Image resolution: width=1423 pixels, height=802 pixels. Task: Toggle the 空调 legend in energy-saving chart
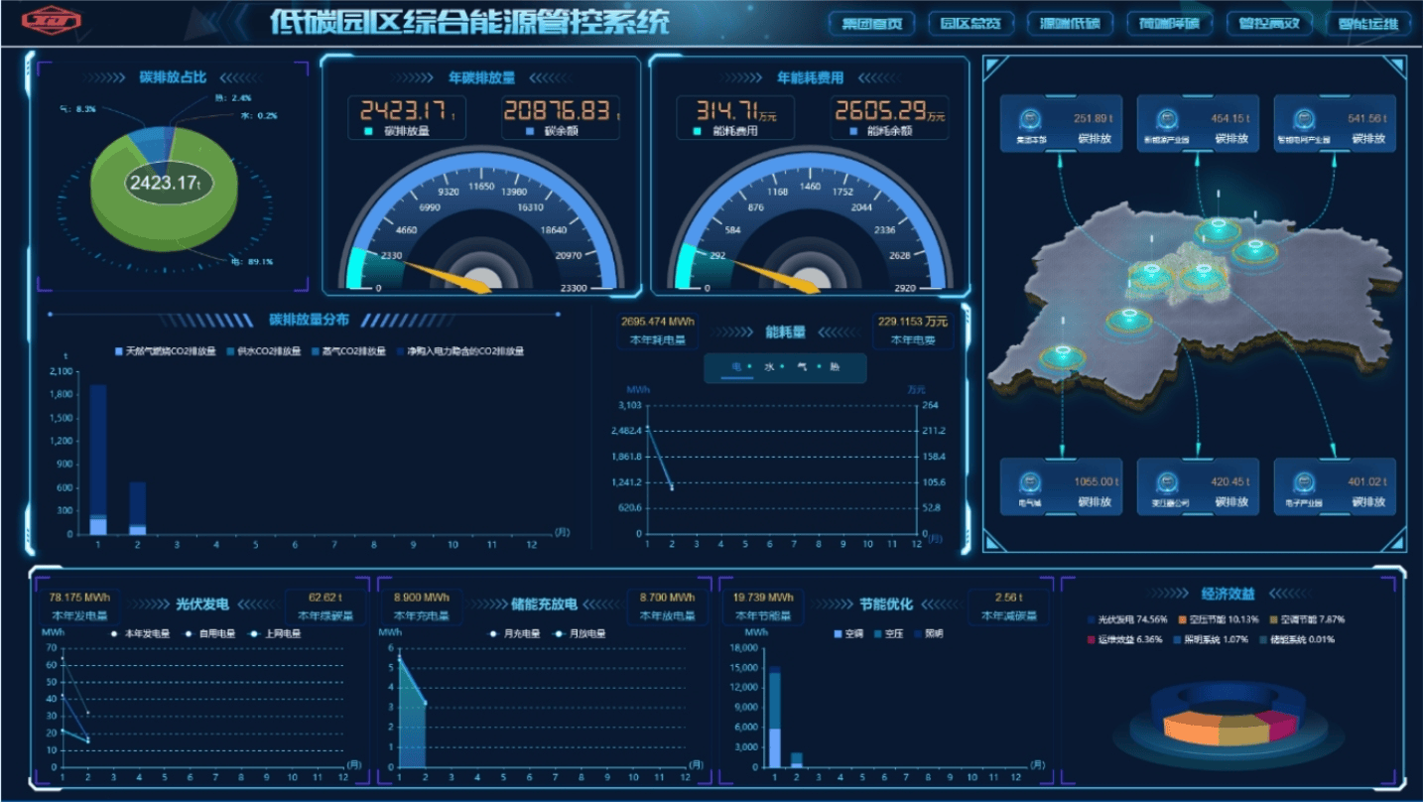pyautogui.click(x=840, y=633)
